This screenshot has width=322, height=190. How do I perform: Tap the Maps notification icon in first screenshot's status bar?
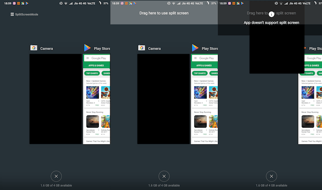pos(23,3)
